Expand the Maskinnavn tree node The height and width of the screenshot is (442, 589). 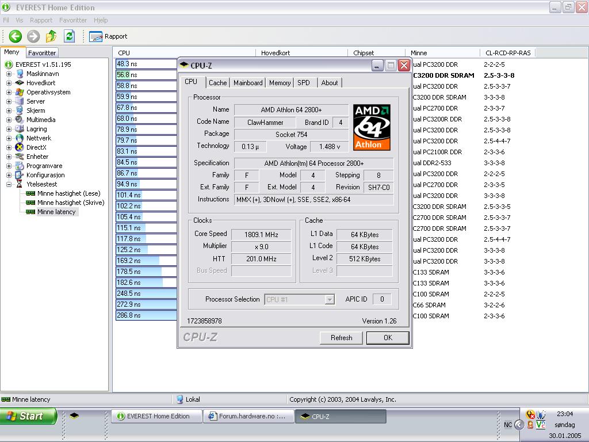9,74
